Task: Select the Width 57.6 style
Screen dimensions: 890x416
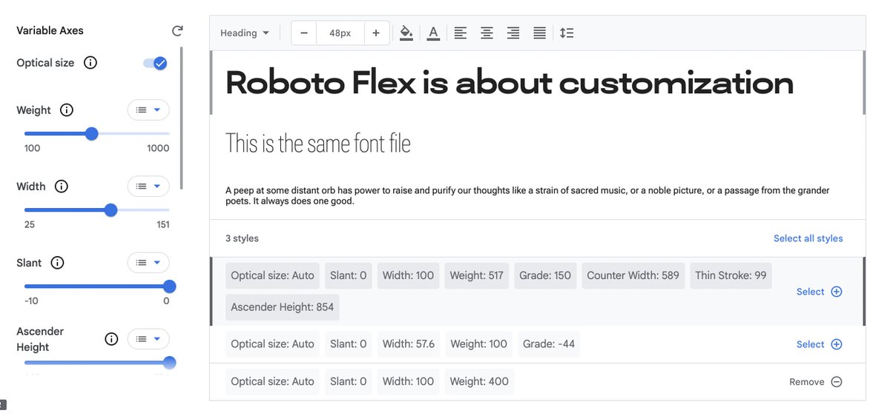Action: coord(820,344)
